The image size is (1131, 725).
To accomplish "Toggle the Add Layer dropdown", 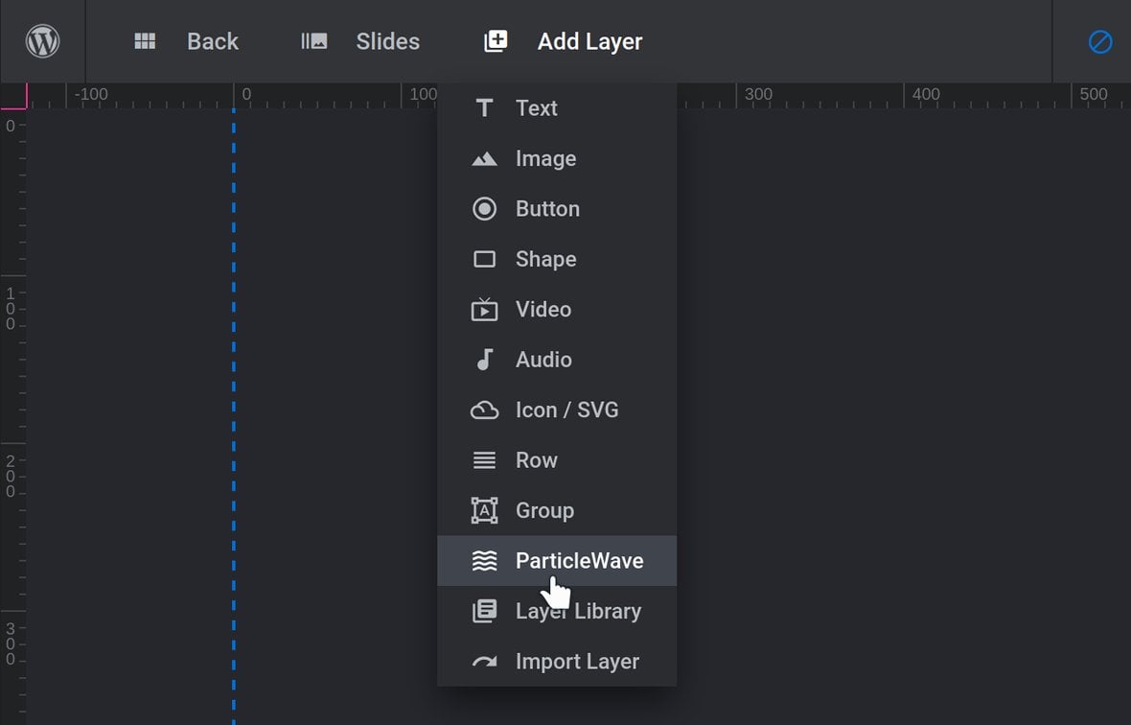I will click(589, 42).
